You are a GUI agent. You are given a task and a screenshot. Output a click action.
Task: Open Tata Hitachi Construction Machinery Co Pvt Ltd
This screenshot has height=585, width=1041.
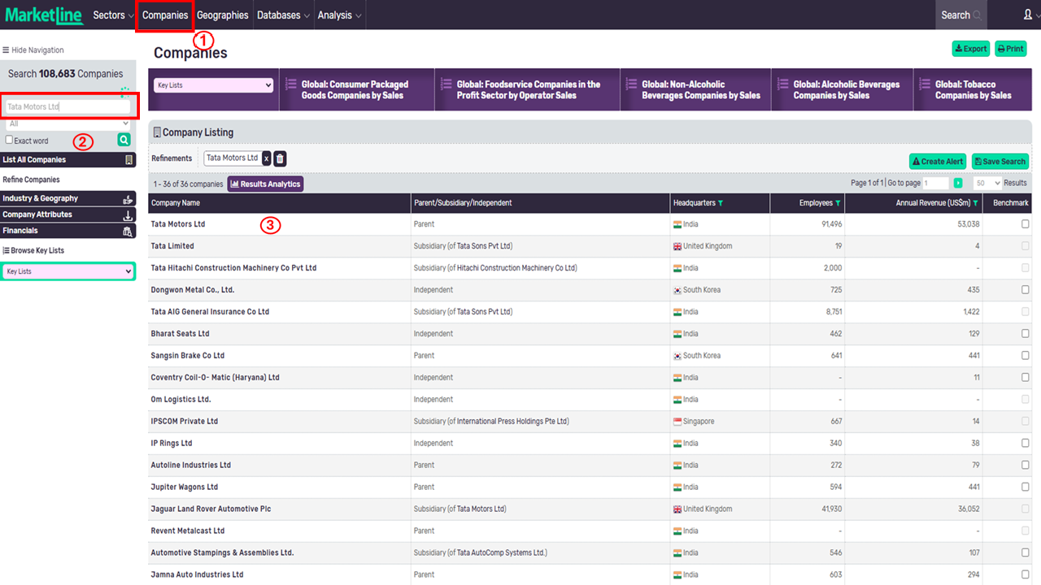click(x=233, y=268)
